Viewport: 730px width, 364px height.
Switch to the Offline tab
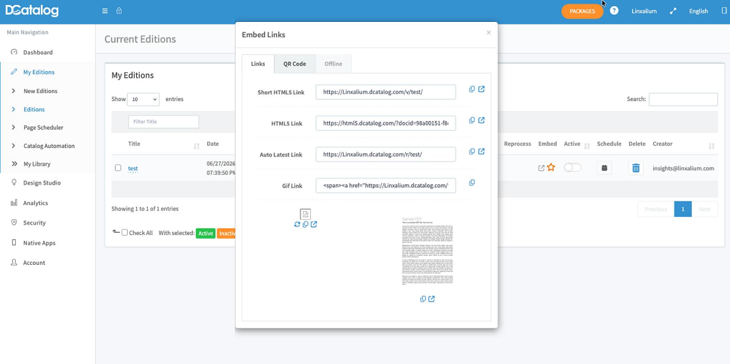click(333, 64)
